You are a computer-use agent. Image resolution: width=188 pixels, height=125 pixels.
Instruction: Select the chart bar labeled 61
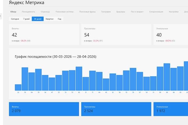click(113, 82)
